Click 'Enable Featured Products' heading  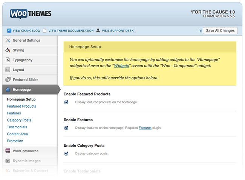coord(87,94)
